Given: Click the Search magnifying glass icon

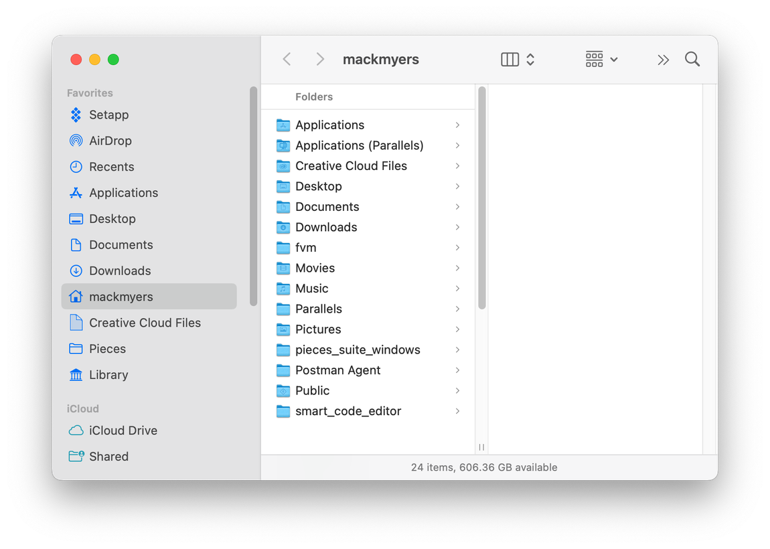Looking at the screenshot, I should (692, 60).
